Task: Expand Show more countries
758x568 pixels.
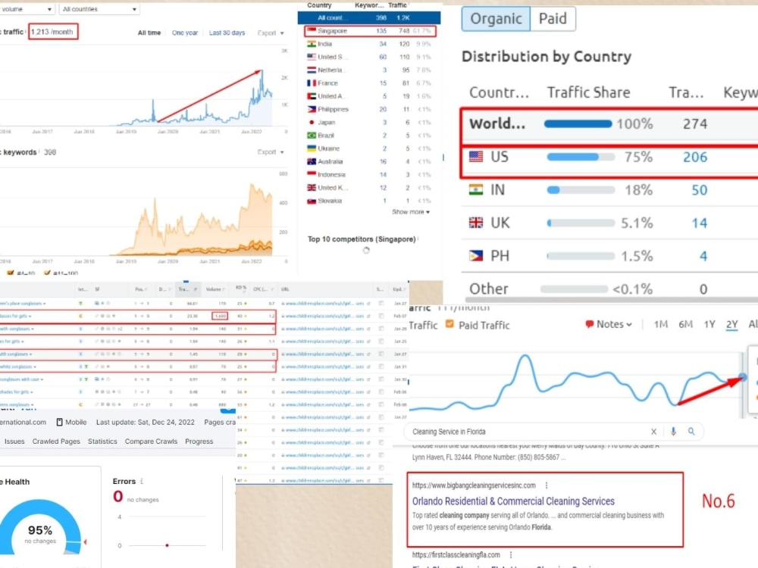Action: (x=410, y=212)
